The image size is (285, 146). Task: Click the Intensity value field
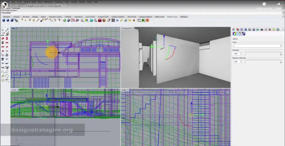click(237, 54)
